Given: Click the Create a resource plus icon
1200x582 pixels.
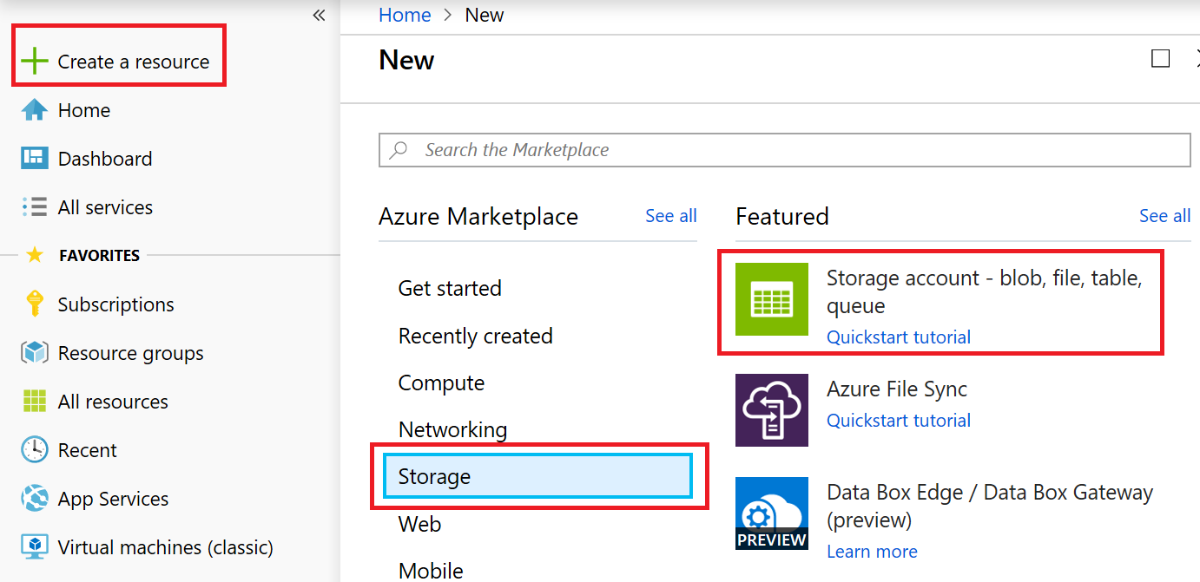Looking at the screenshot, I should (33, 61).
